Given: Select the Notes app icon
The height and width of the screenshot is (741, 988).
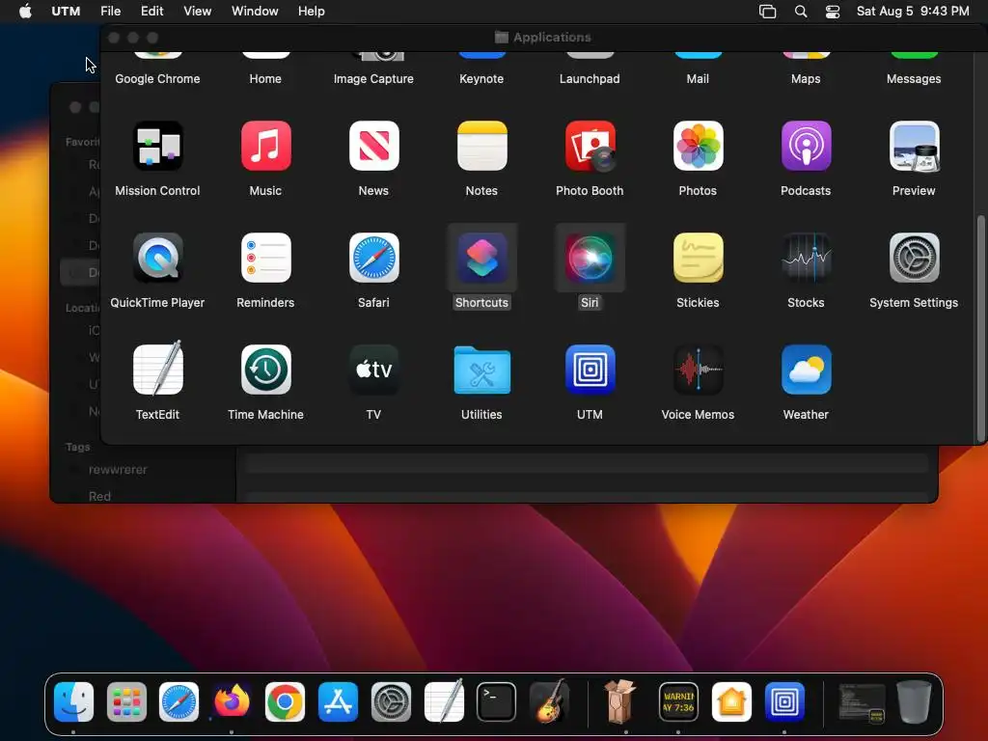Looking at the screenshot, I should (x=482, y=147).
